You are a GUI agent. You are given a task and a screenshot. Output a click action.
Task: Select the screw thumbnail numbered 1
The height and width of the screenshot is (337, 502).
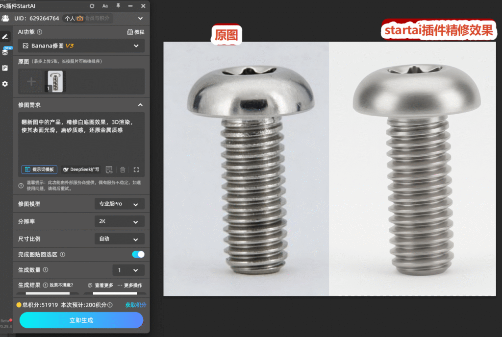coord(55,81)
